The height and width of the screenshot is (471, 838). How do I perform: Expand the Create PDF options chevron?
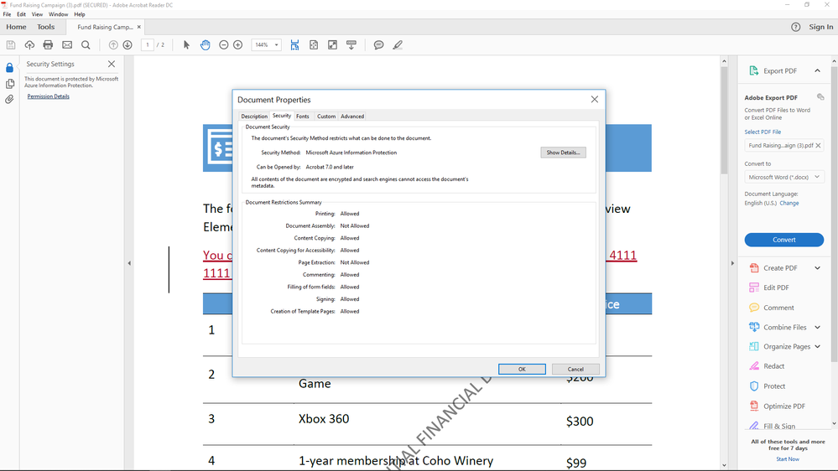(817, 268)
